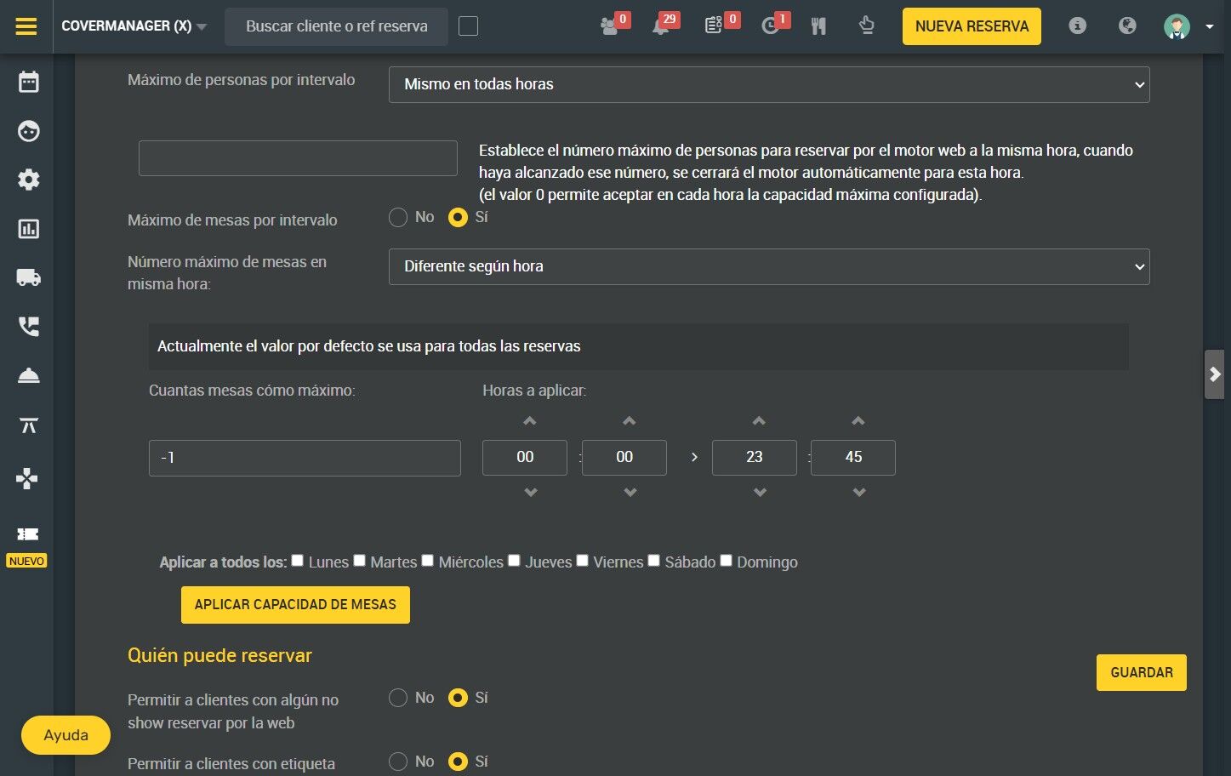
Task: Open the ticket icon labeled NUEVO
Action: 28,534
